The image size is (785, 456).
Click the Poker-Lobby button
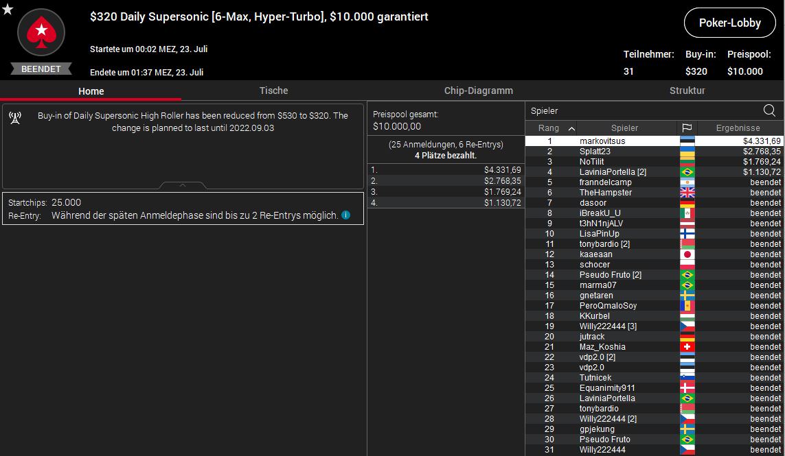729,23
